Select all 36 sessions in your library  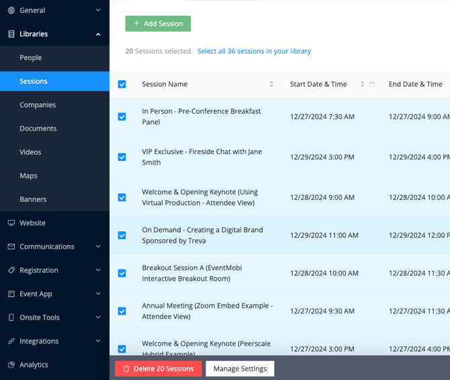click(254, 51)
